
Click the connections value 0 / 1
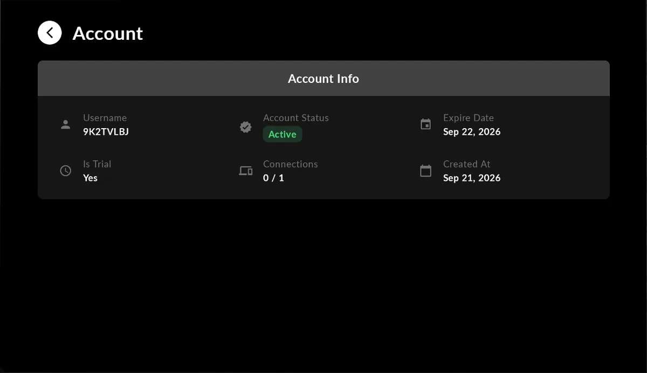(273, 178)
